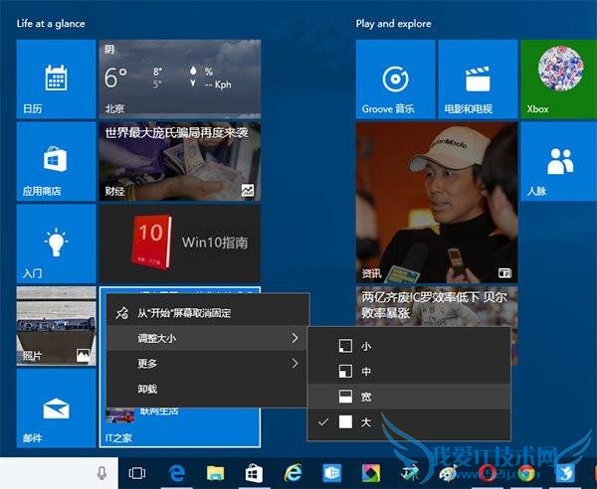Click the Edge browser taskbar icon

coord(179,472)
